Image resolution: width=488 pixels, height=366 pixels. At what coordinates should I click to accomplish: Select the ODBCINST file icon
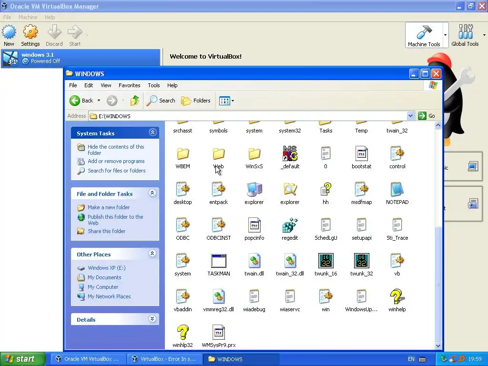point(218,225)
